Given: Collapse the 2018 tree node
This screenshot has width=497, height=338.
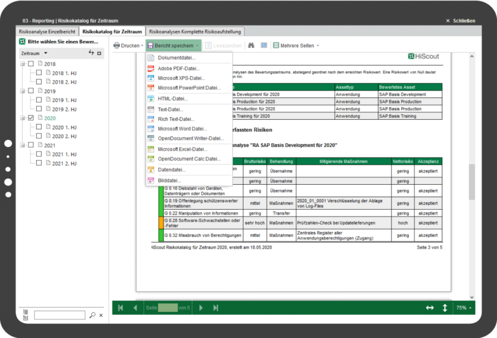Looking at the screenshot, I should (22, 64).
